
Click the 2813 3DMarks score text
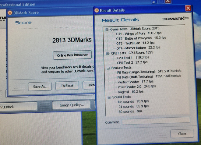(72, 40)
